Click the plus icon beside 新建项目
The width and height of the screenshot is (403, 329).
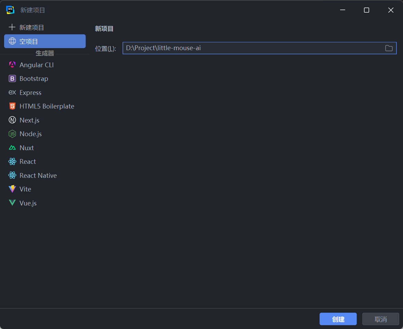pos(12,27)
